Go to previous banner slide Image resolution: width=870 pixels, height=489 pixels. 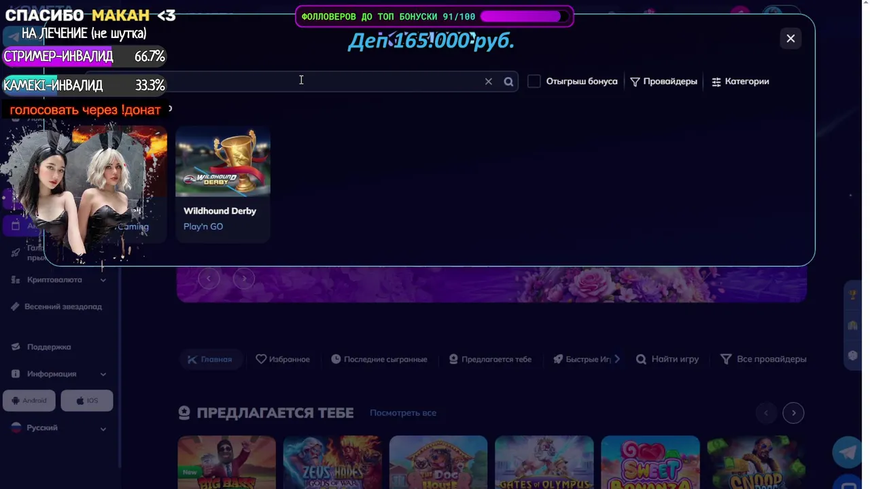(x=209, y=278)
